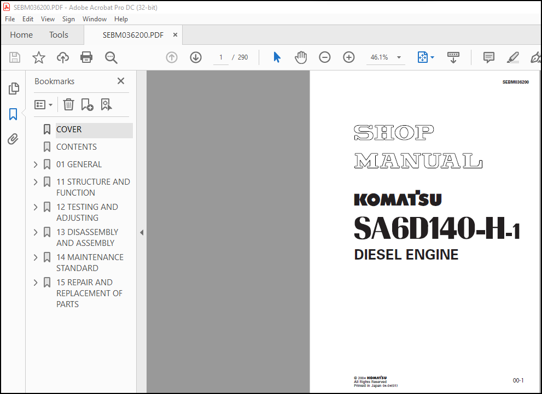
Task: Find current bookmark icon
Action: 106,104
